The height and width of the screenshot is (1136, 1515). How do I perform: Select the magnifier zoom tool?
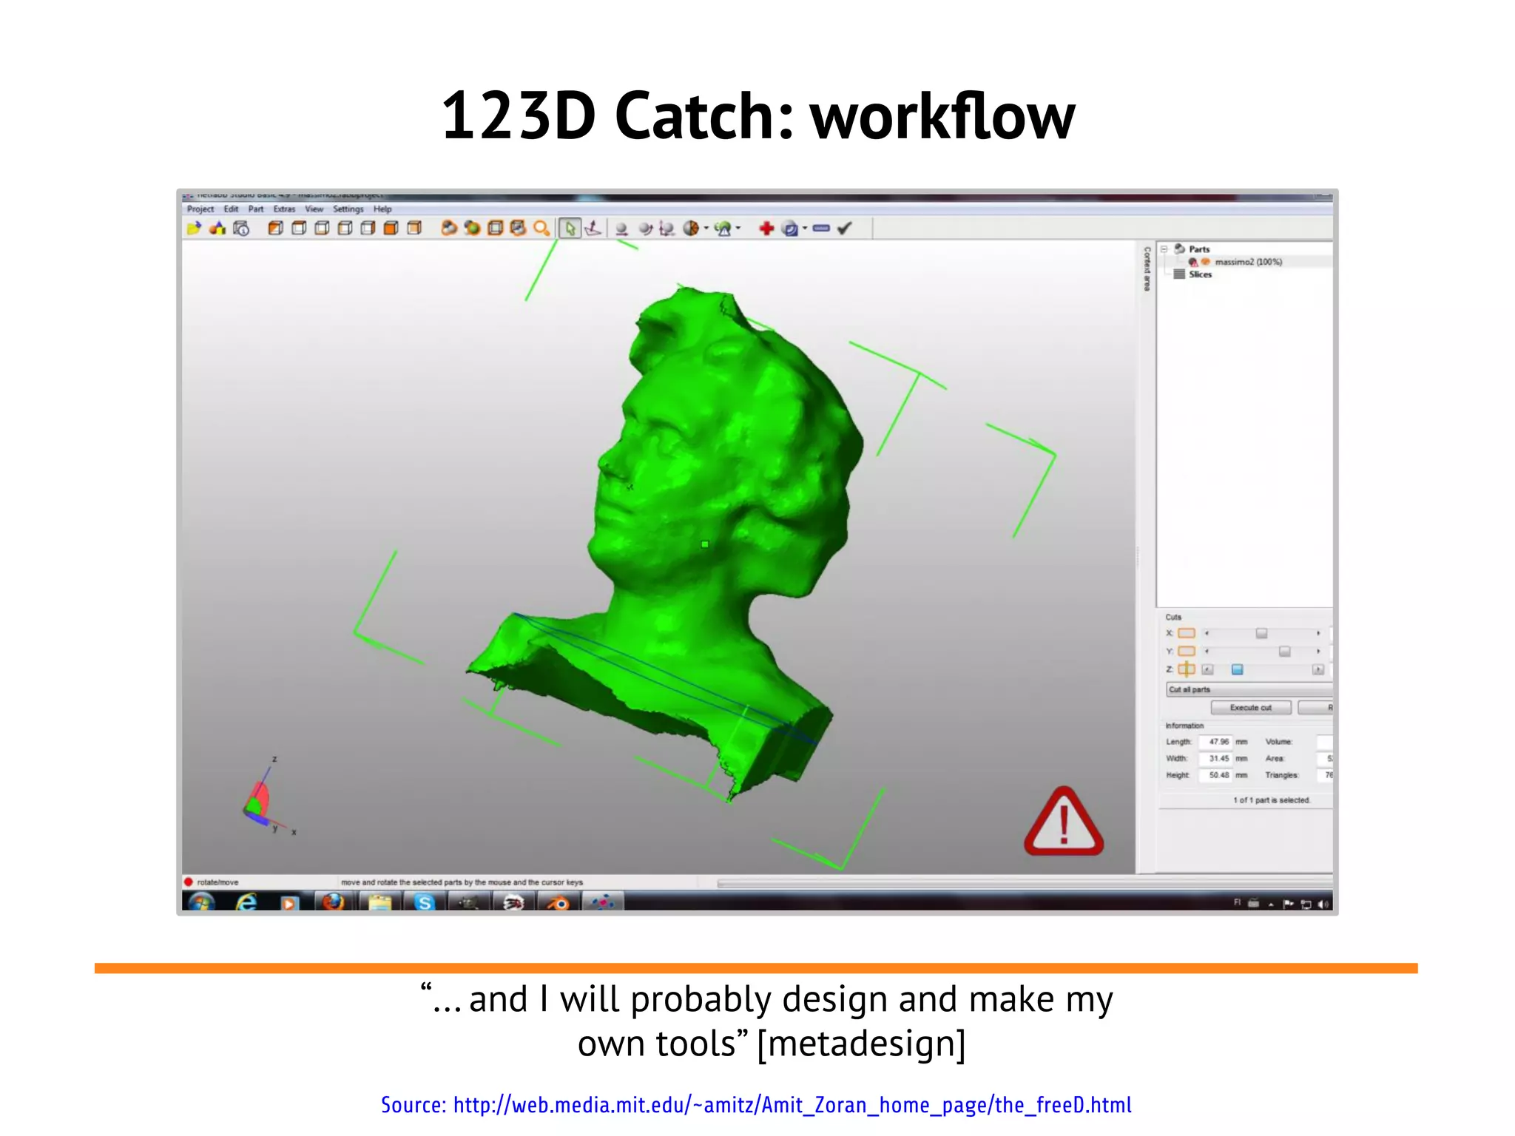click(x=541, y=229)
